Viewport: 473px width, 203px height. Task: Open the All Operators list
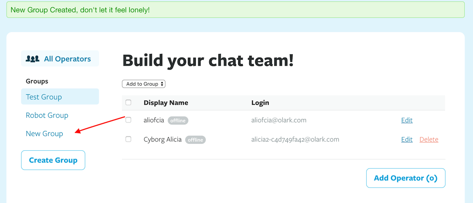67,59
